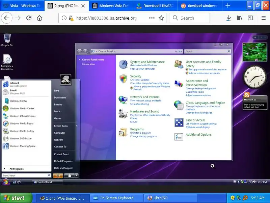The image size is (270, 203).
Task: Click the Firefox Search box
Action: click(190, 18)
